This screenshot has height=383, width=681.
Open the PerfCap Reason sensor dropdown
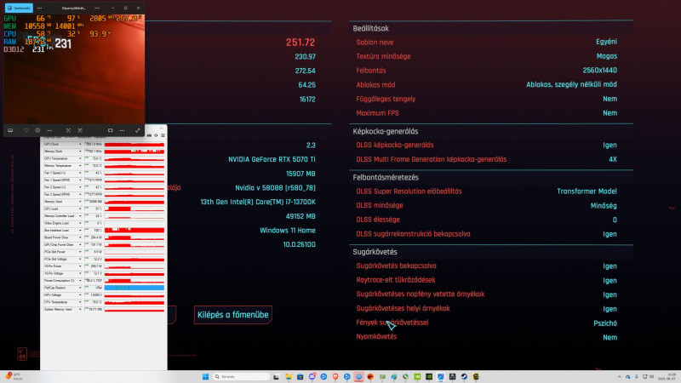point(80,288)
